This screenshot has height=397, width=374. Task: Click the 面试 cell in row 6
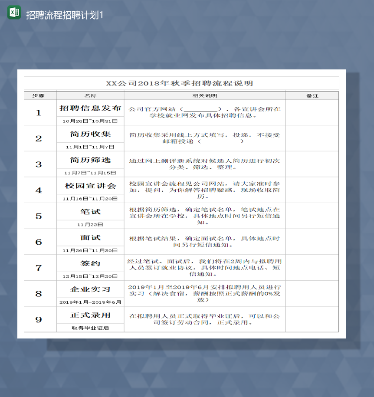click(x=89, y=238)
